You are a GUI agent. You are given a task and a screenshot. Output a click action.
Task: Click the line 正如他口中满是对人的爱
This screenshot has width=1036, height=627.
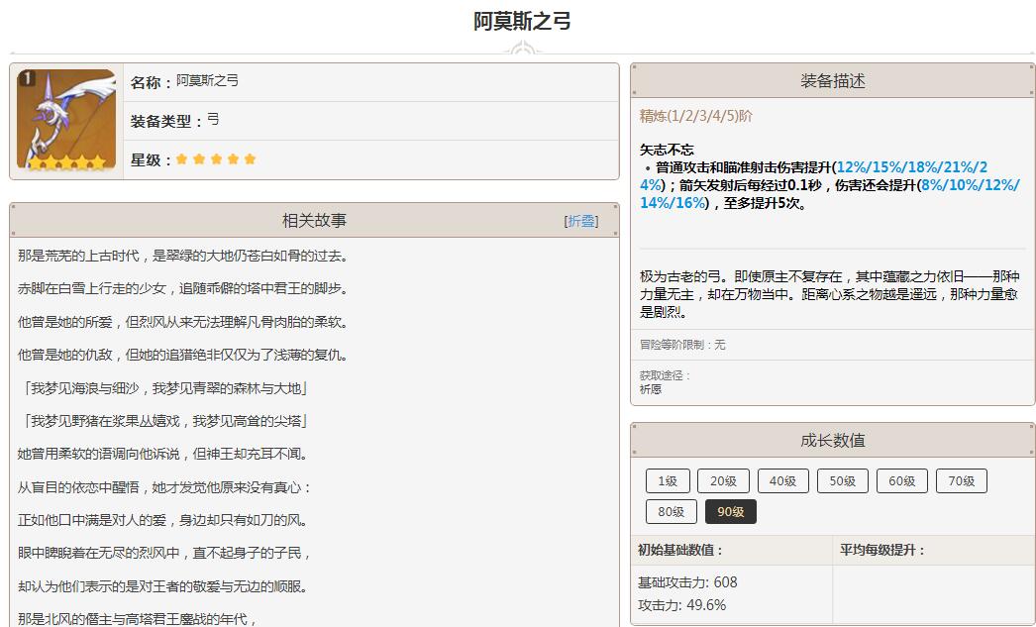[x=163, y=520]
